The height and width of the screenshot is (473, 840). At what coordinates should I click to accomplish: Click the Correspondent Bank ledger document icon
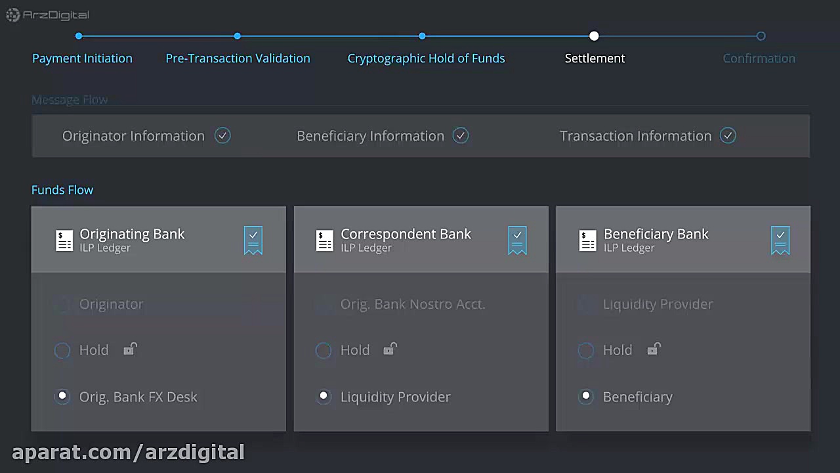click(x=325, y=240)
